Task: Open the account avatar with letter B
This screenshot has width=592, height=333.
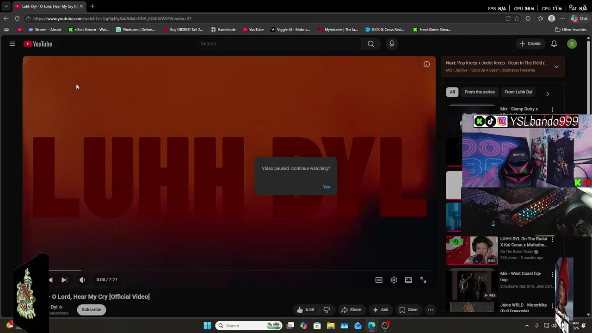Action: [572, 44]
